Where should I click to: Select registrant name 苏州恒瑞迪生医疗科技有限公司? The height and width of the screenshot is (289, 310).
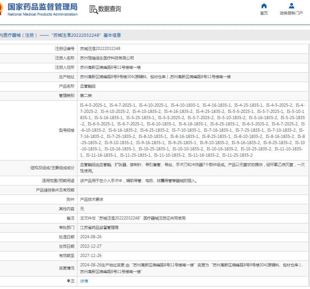click(107, 58)
